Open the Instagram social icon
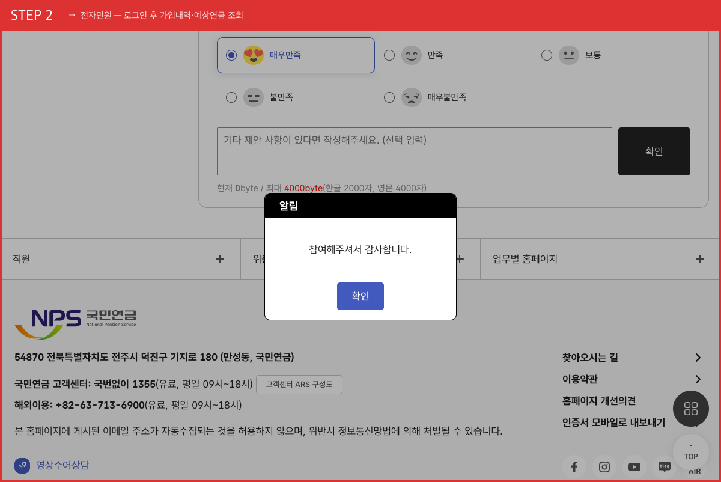The image size is (721, 482). click(x=604, y=467)
